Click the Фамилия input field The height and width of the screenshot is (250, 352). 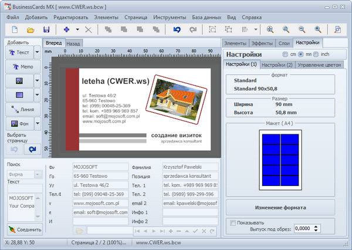tap(189, 167)
